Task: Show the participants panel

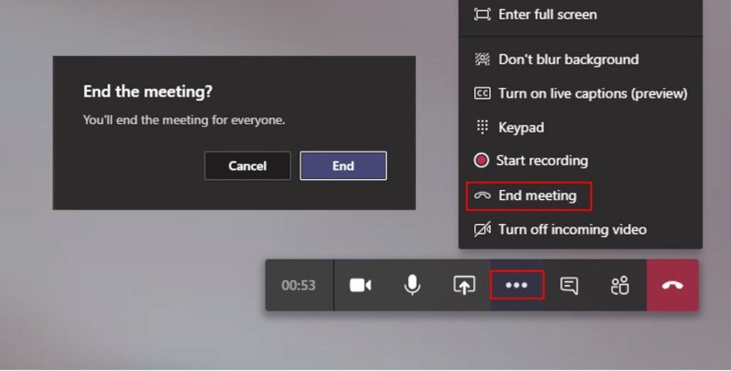Action: [x=620, y=285]
